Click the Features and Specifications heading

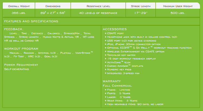pyautogui.click(x=31, y=21)
